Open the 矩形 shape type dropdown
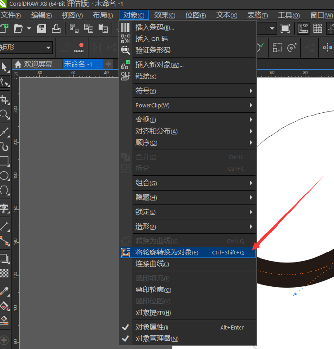The height and width of the screenshot is (349, 334). tap(48, 48)
